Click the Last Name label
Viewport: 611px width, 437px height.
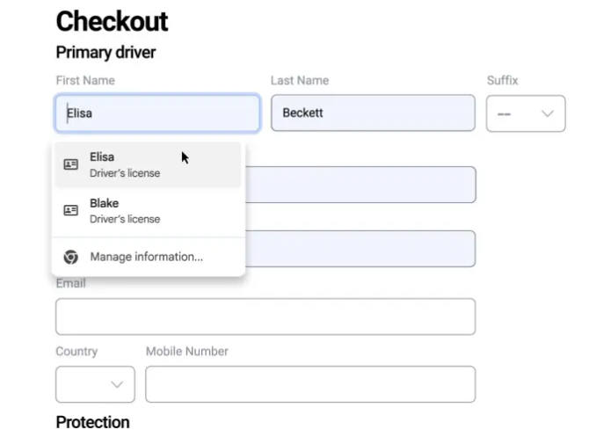coord(299,80)
